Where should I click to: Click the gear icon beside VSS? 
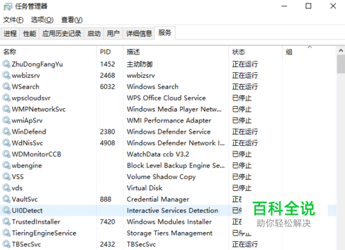coord(6,176)
